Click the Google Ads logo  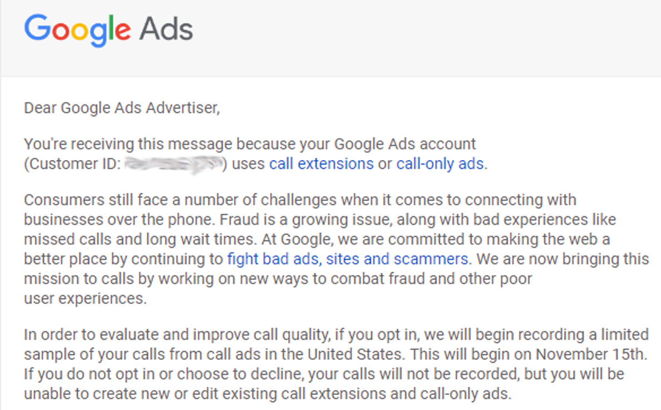pos(108,31)
